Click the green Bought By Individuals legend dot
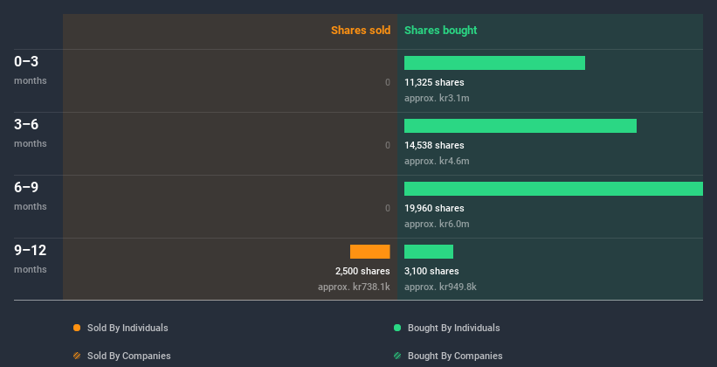This screenshot has width=717, height=367. tap(397, 328)
